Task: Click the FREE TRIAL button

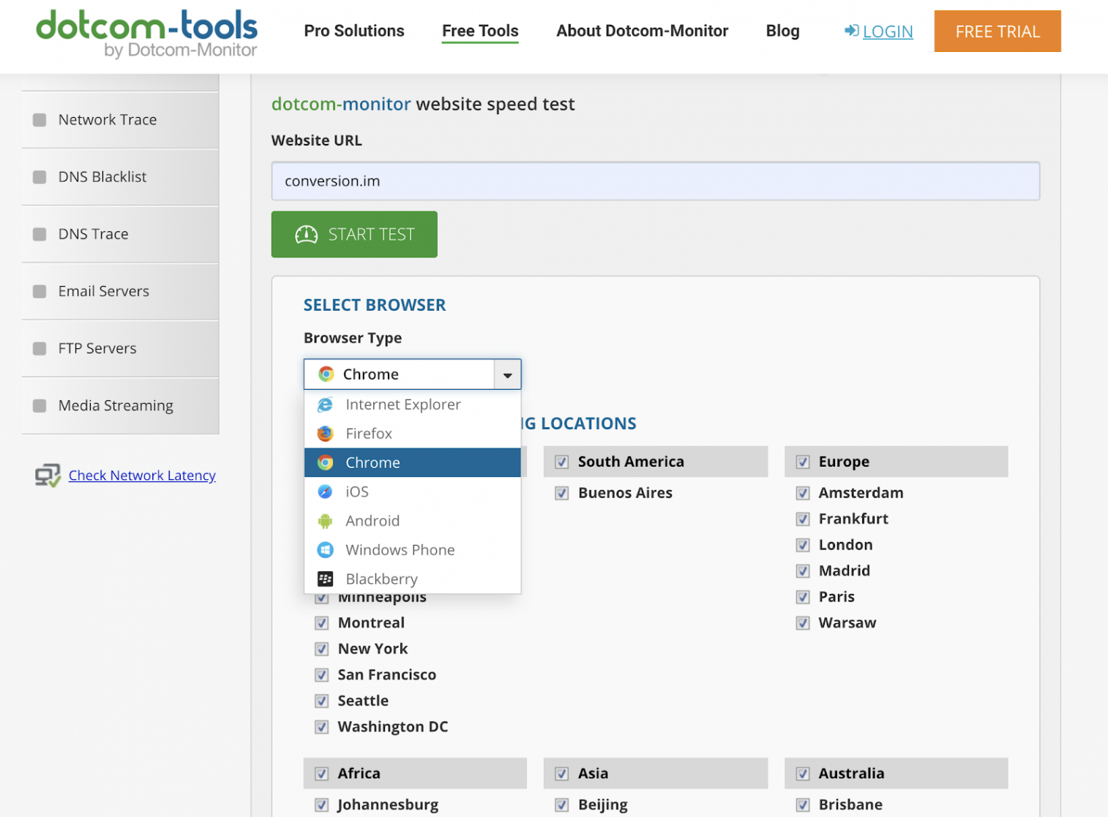Action: tap(997, 31)
